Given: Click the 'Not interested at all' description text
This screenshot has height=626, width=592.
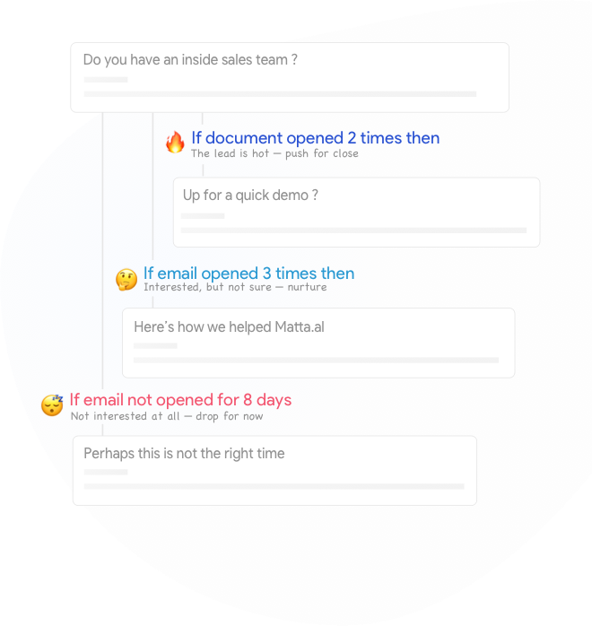Looking at the screenshot, I should pos(167,416).
